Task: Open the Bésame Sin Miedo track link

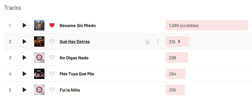Action: coord(78,26)
